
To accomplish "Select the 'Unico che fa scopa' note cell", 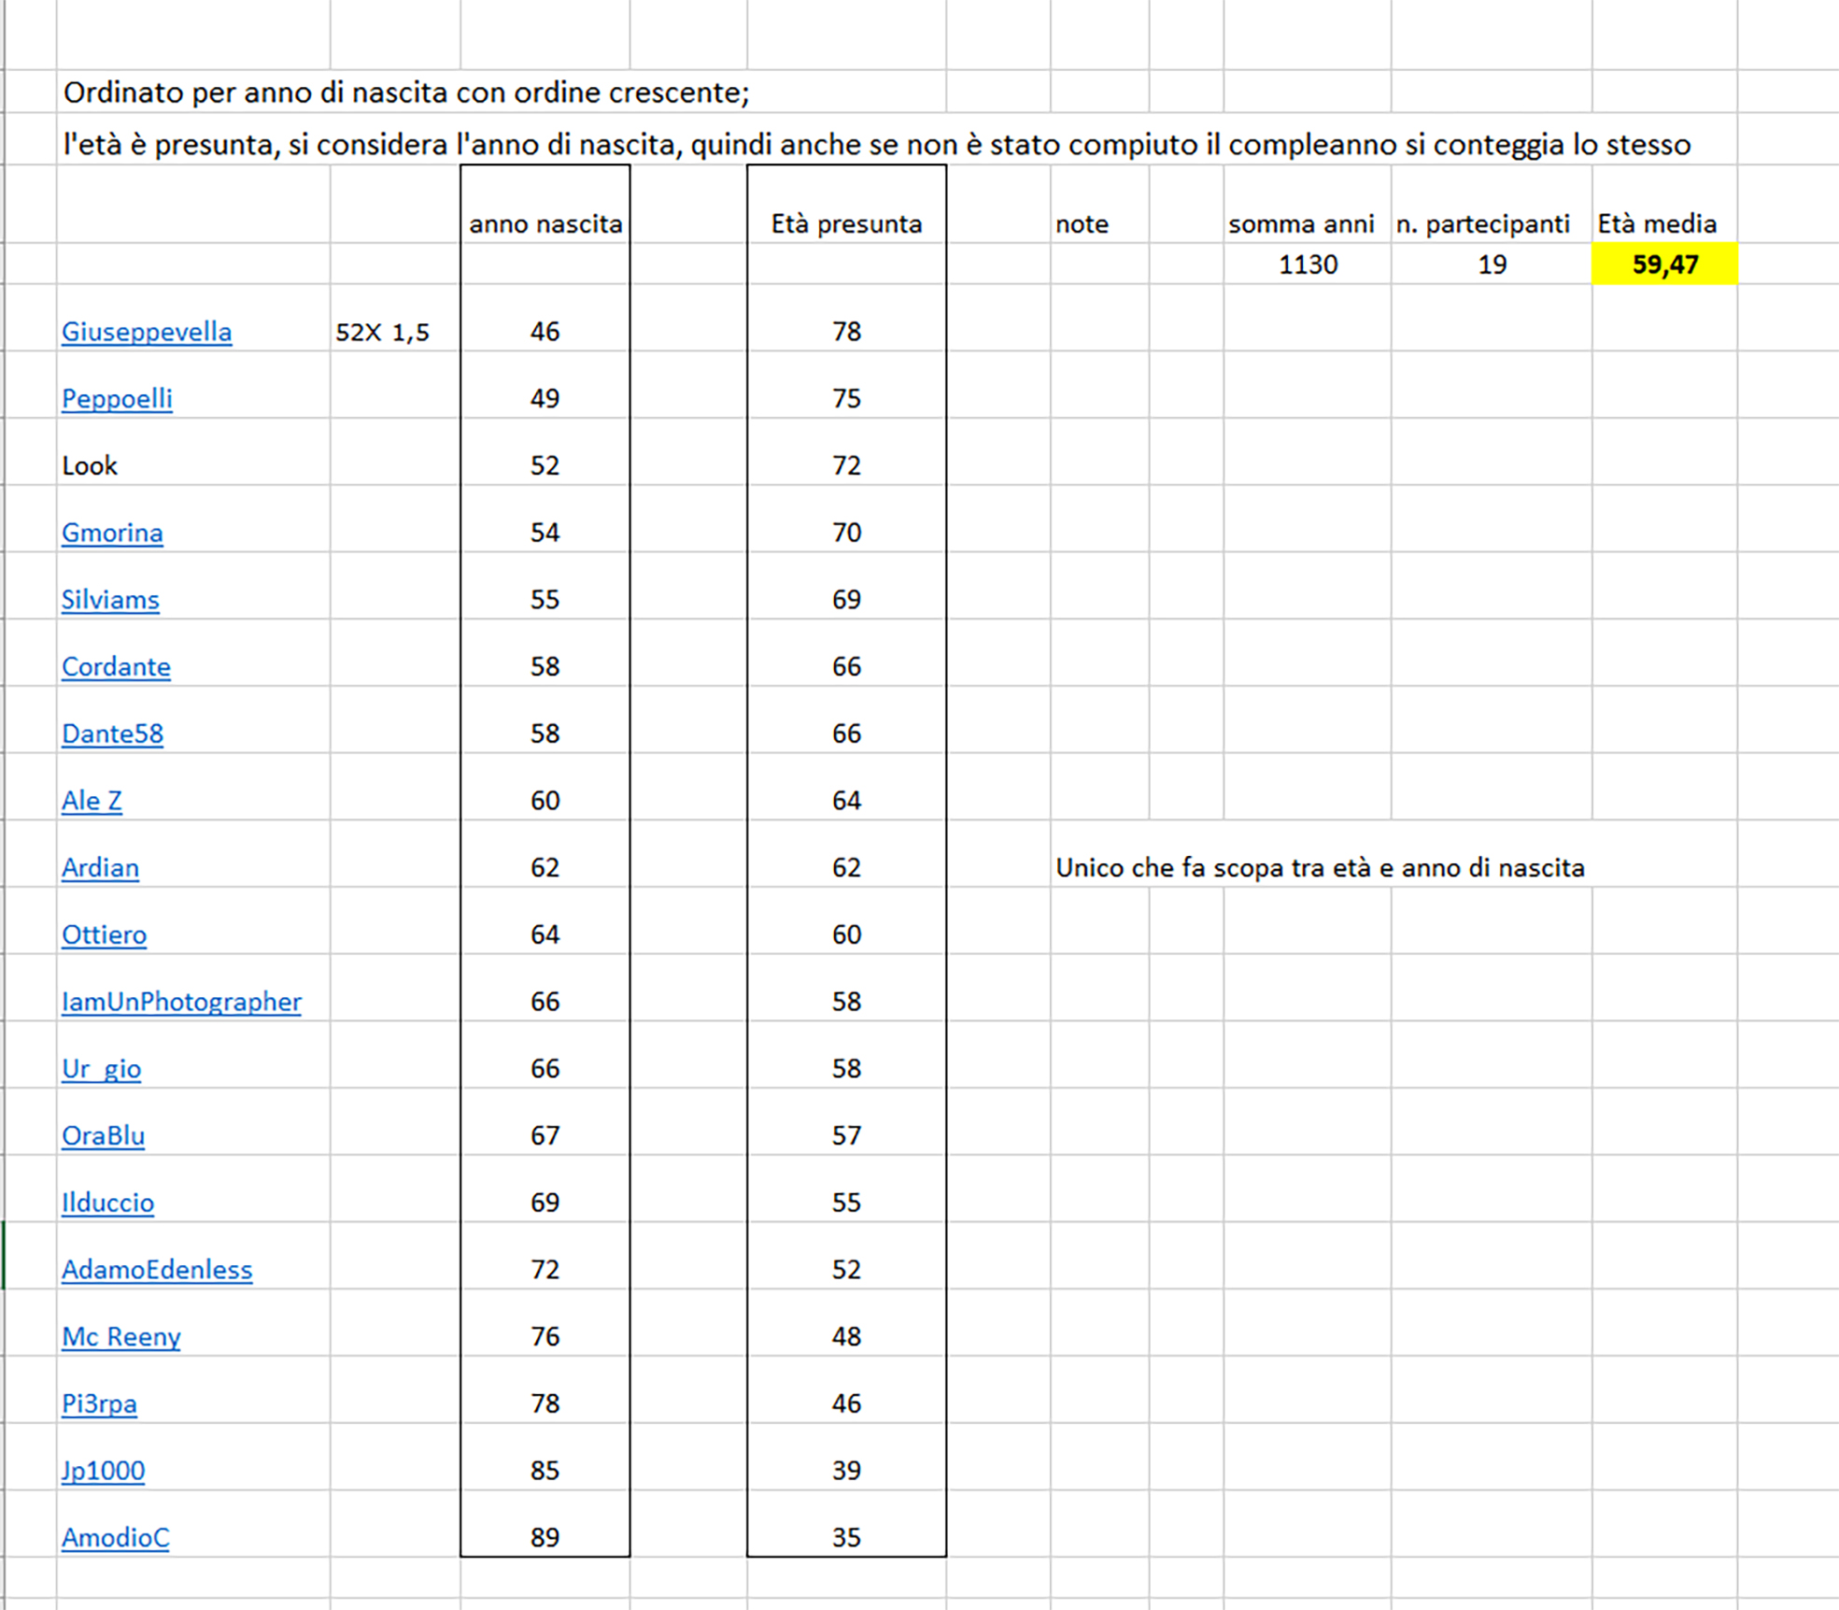I will (1319, 868).
